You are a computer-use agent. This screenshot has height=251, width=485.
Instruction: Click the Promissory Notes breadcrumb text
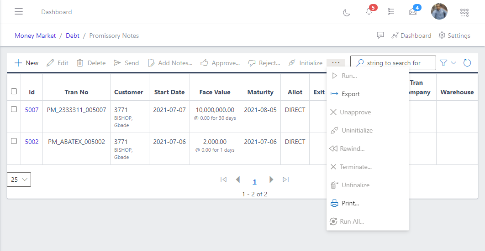[114, 36]
